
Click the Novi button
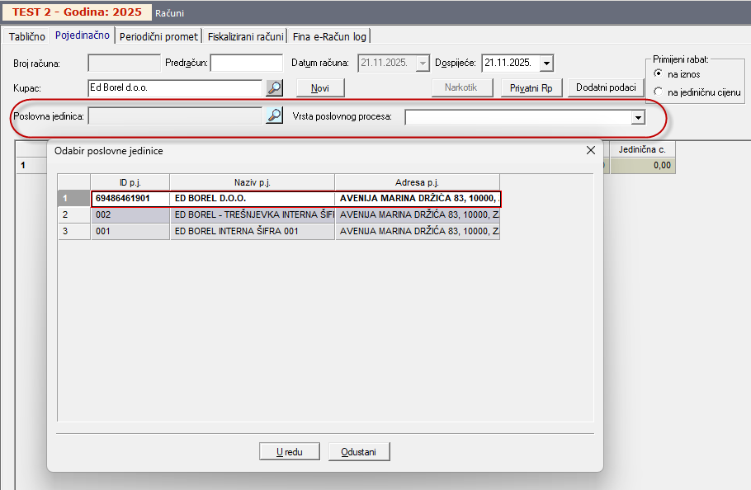pyautogui.click(x=319, y=88)
